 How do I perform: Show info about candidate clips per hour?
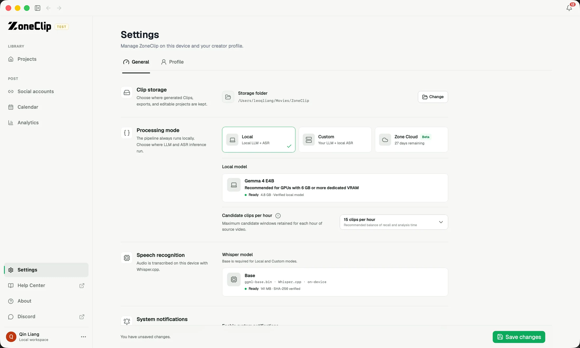click(x=278, y=216)
